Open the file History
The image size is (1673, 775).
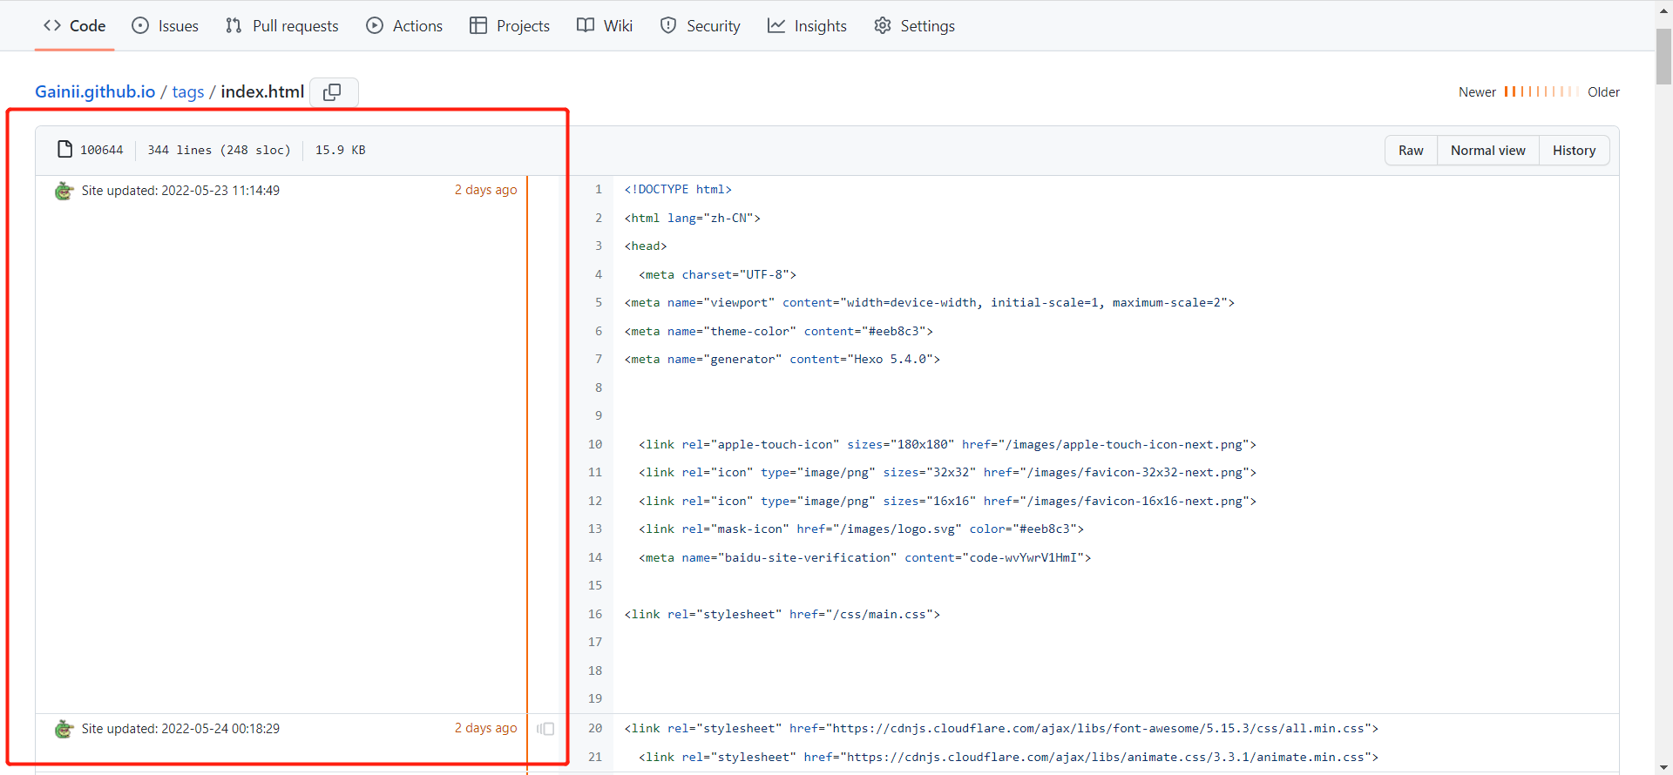[x=1574, y=150]
